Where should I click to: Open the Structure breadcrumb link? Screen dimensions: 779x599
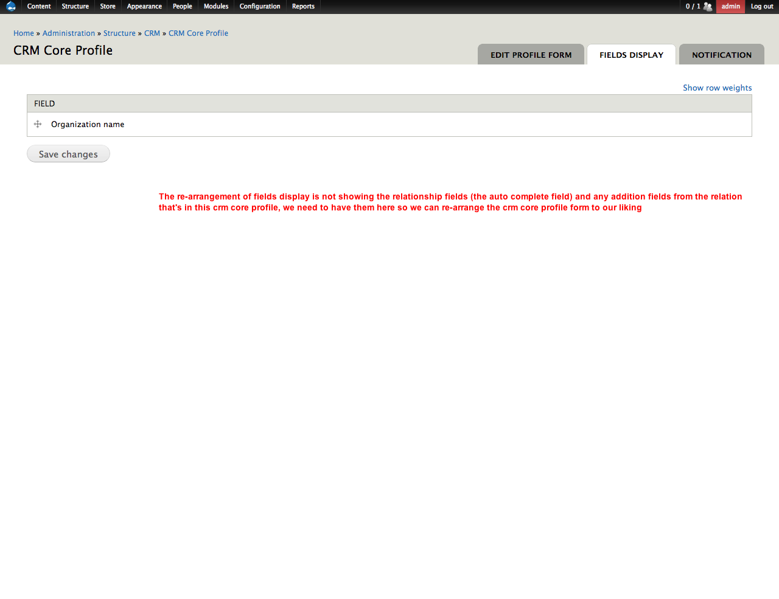point(119,33)
